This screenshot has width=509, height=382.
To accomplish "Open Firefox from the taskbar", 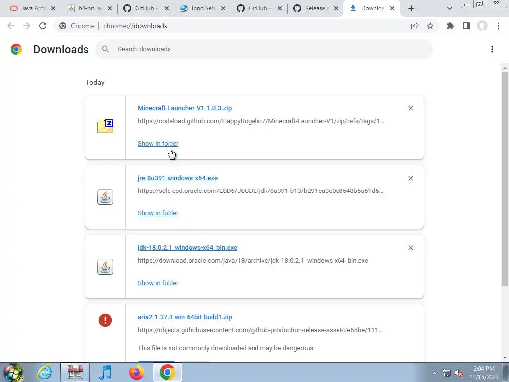I will pos(136,372).
